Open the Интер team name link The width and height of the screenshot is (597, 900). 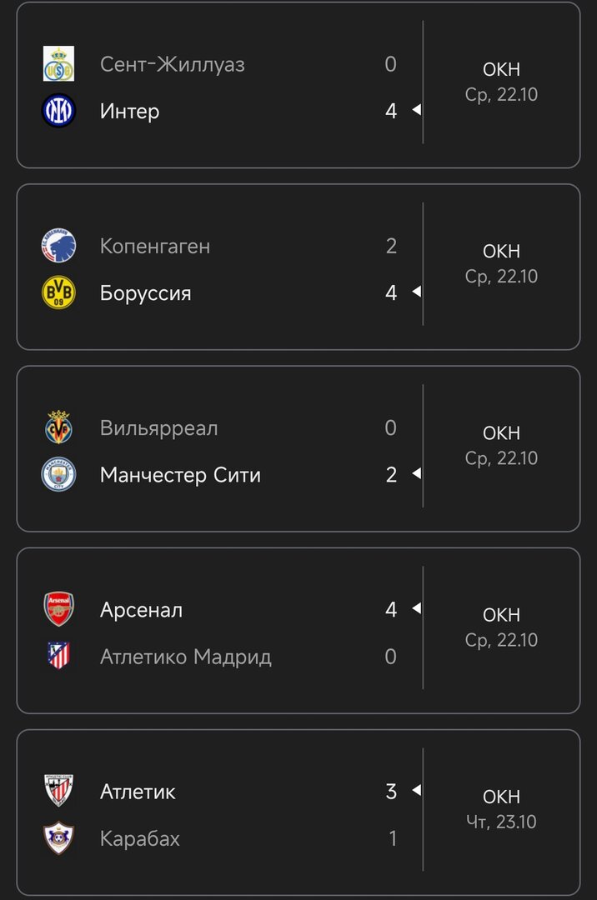click(129, 112)
